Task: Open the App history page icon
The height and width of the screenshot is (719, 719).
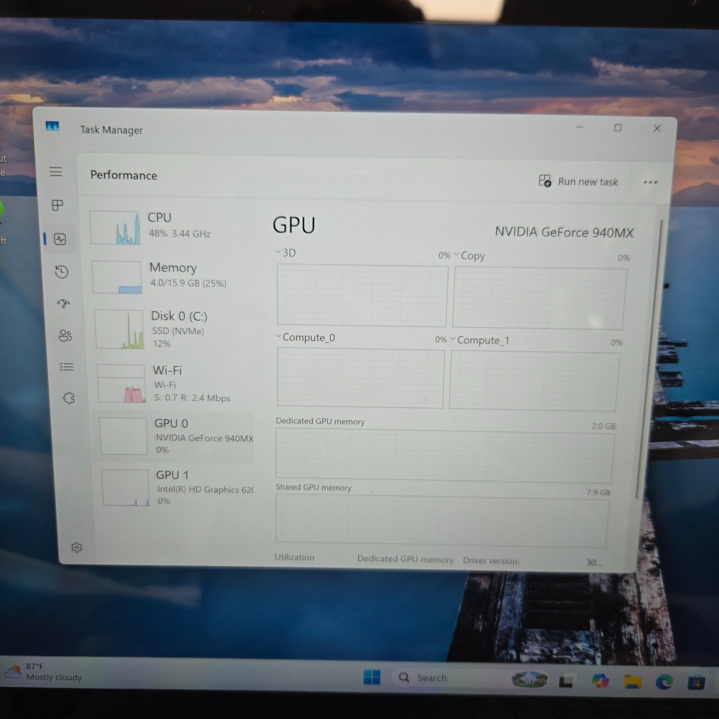Action: (62, 272)
